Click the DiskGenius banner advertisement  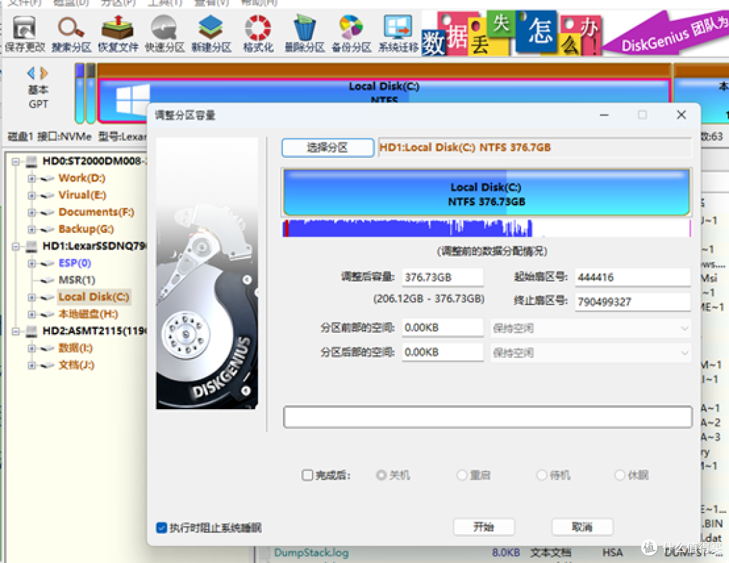pyautogui.click(x=574, y=34)
